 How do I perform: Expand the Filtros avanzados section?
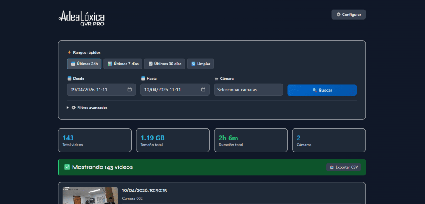click(x=92, y=108)
